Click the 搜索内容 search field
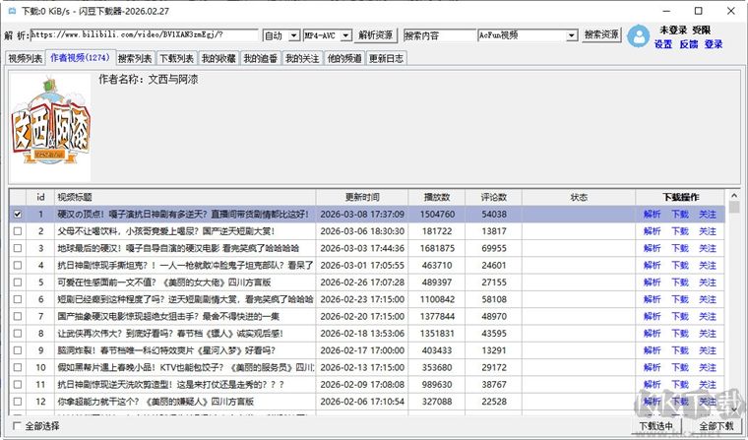This screenshot has height=440, width=748. tap(440, 35)
